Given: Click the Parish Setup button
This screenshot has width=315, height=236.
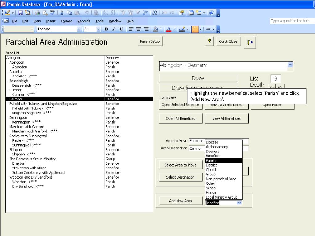Looking at the screenshot, I should coord(150,41).
